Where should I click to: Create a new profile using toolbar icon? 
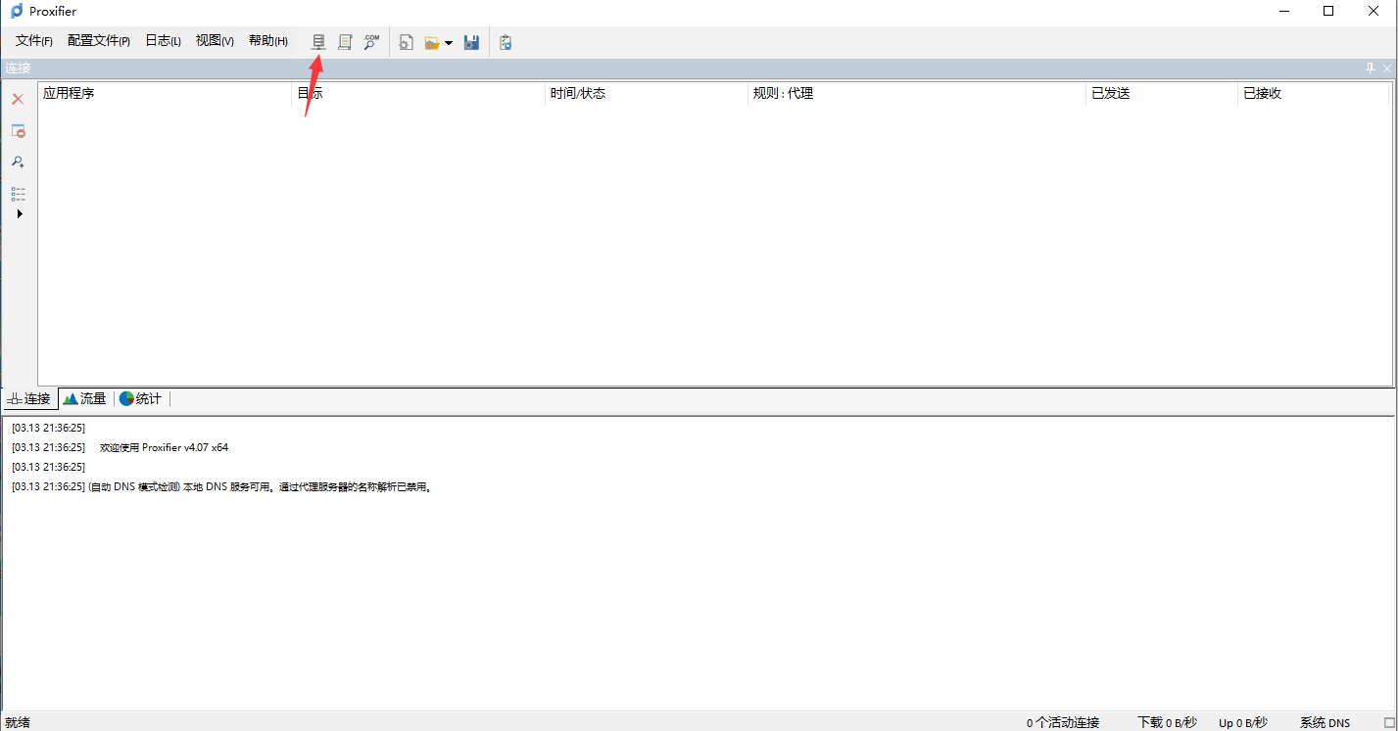pyautogui.click(x=405, y=41)
